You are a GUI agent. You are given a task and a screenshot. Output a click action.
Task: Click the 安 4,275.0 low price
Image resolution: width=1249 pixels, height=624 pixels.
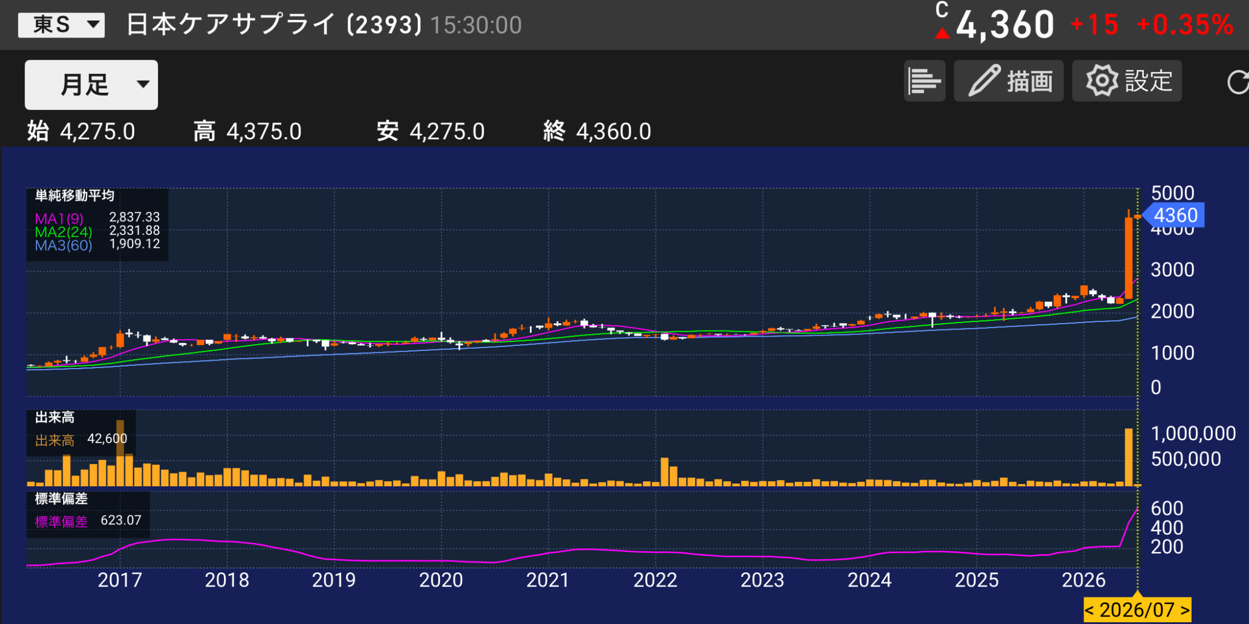click(x=430, y=131)
